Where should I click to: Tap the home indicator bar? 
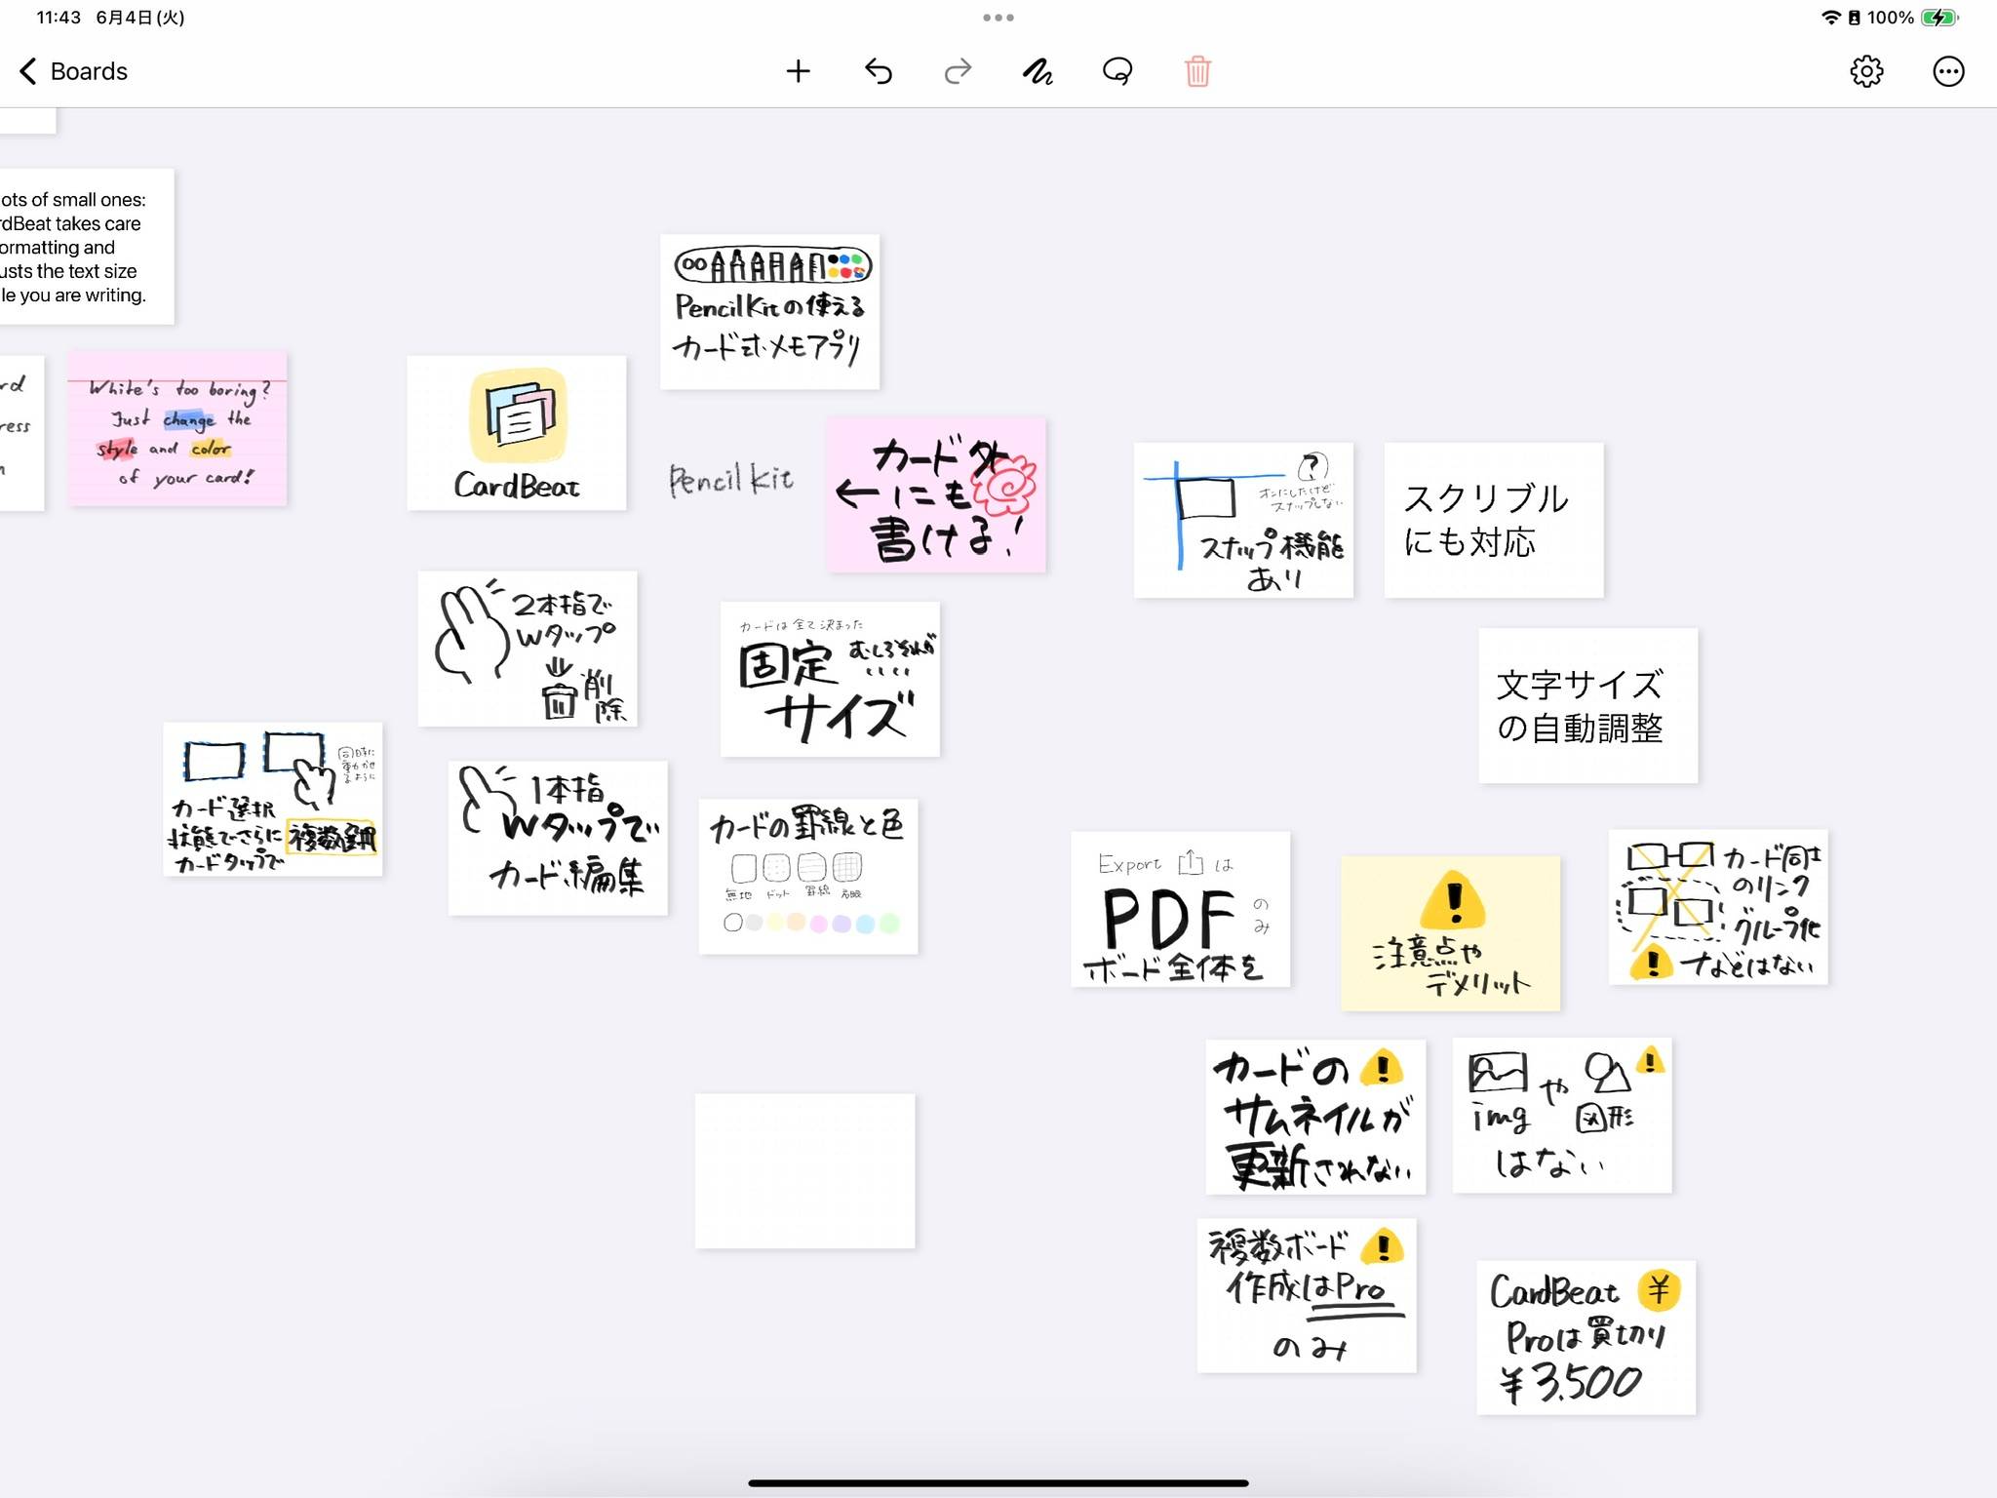click(998, 1482)
